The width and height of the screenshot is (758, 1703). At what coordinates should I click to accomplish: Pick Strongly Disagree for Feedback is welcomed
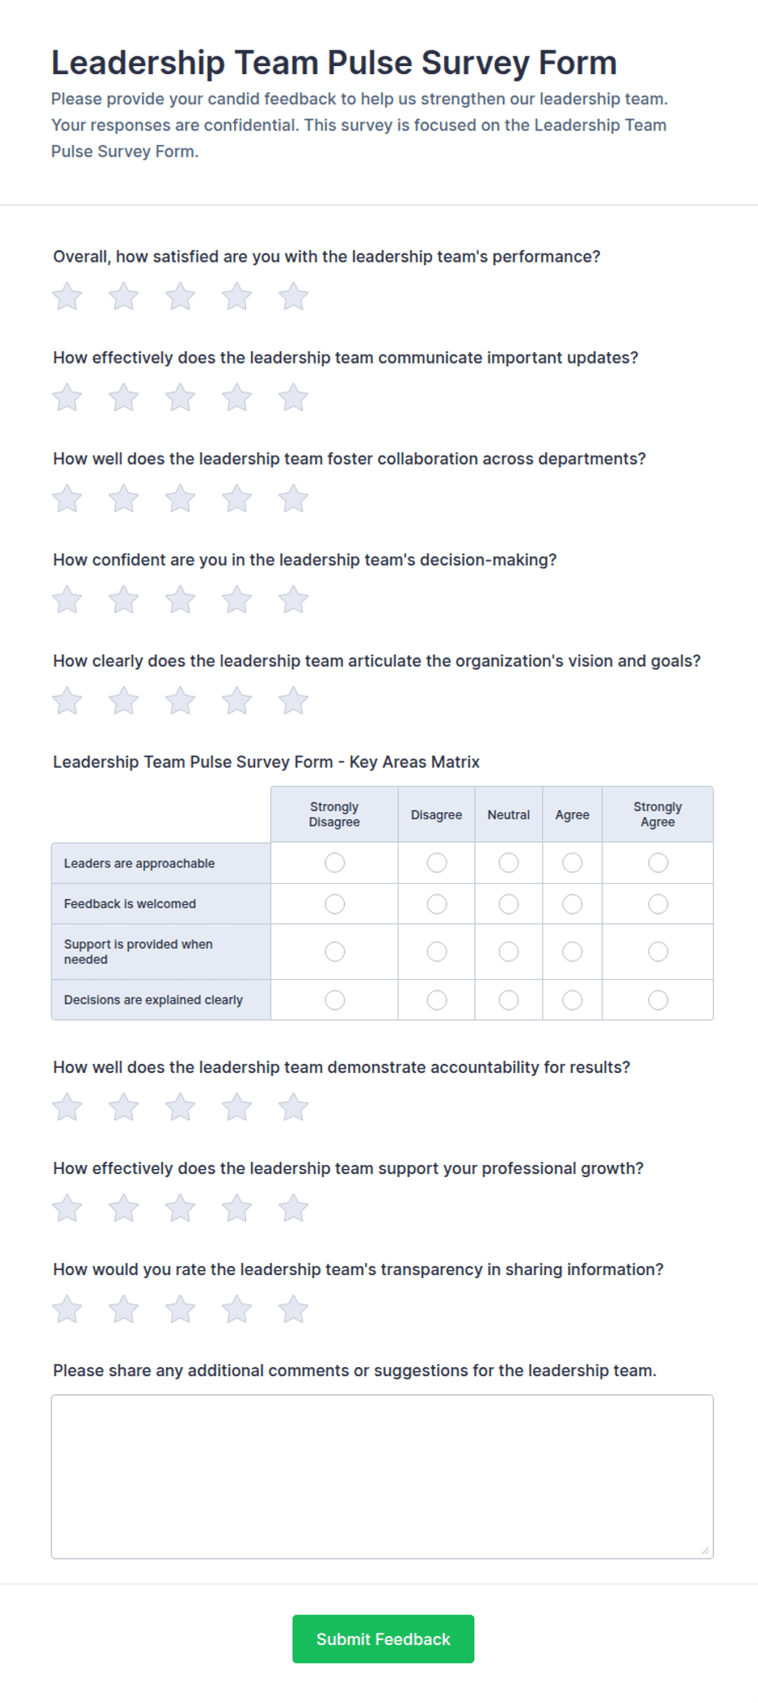point(334,904)
